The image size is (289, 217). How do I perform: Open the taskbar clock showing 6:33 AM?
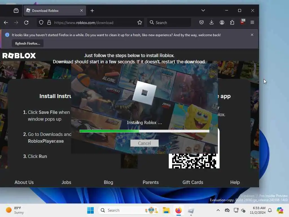click(x=258, y=210)
